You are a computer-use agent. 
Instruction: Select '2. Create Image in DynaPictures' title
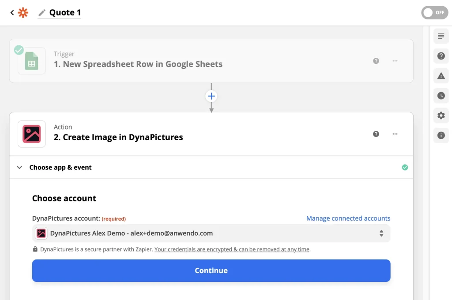tap(118, 137)
